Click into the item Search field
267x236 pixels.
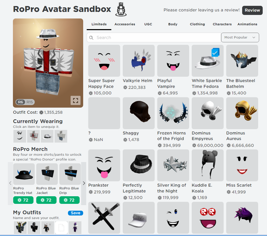(x=154, y=37)
